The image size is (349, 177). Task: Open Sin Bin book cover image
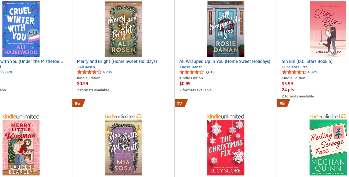click(x=328, y=29)
